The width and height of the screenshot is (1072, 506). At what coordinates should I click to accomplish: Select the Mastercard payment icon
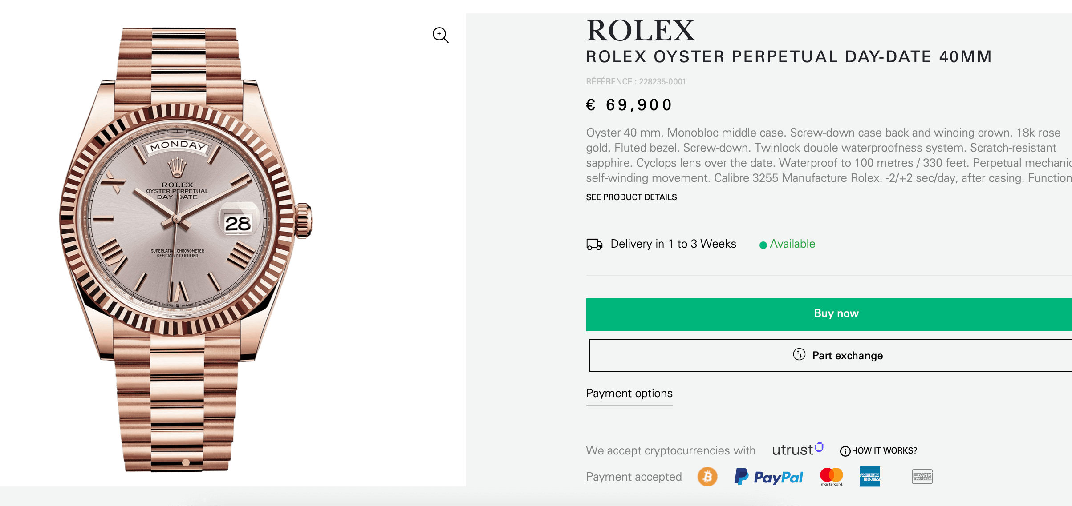tap(831, 476)
